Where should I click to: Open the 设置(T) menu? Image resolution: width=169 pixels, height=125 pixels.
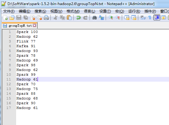tap(105, 11)
